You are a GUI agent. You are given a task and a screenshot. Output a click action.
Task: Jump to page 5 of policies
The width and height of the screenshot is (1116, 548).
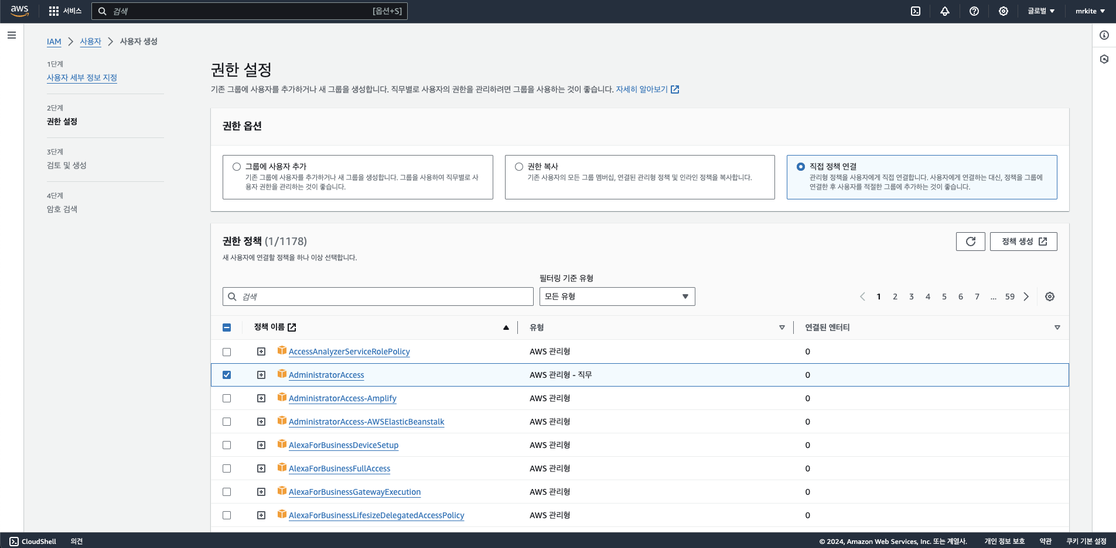point(944,297)
